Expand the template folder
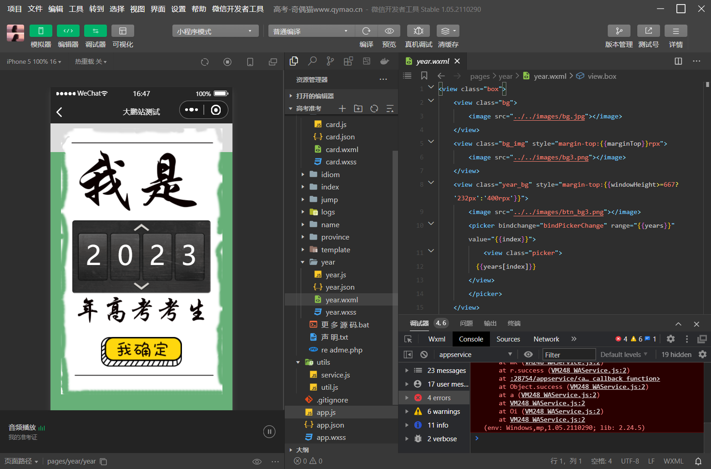711x469 pixels. (x=335, y=250)
